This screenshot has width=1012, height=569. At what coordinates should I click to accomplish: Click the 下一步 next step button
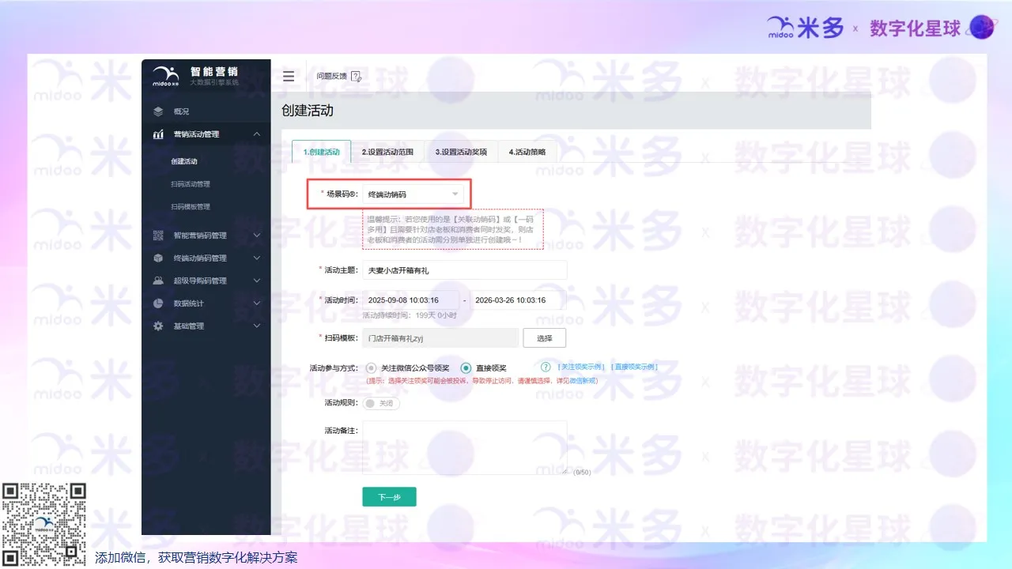pyautogui.click(x=389, y=496)
